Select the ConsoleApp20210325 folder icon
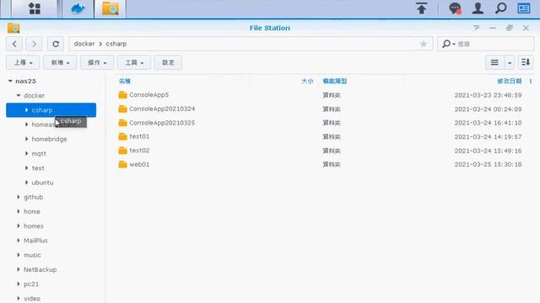This screenshot has height=303, width=540. [122, 123]
